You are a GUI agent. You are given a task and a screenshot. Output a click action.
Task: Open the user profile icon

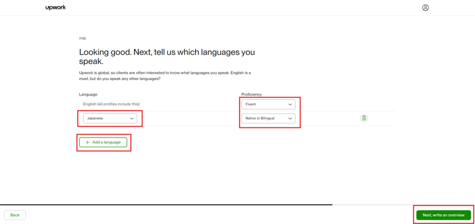pyautogui.click(x=425, y=7)
